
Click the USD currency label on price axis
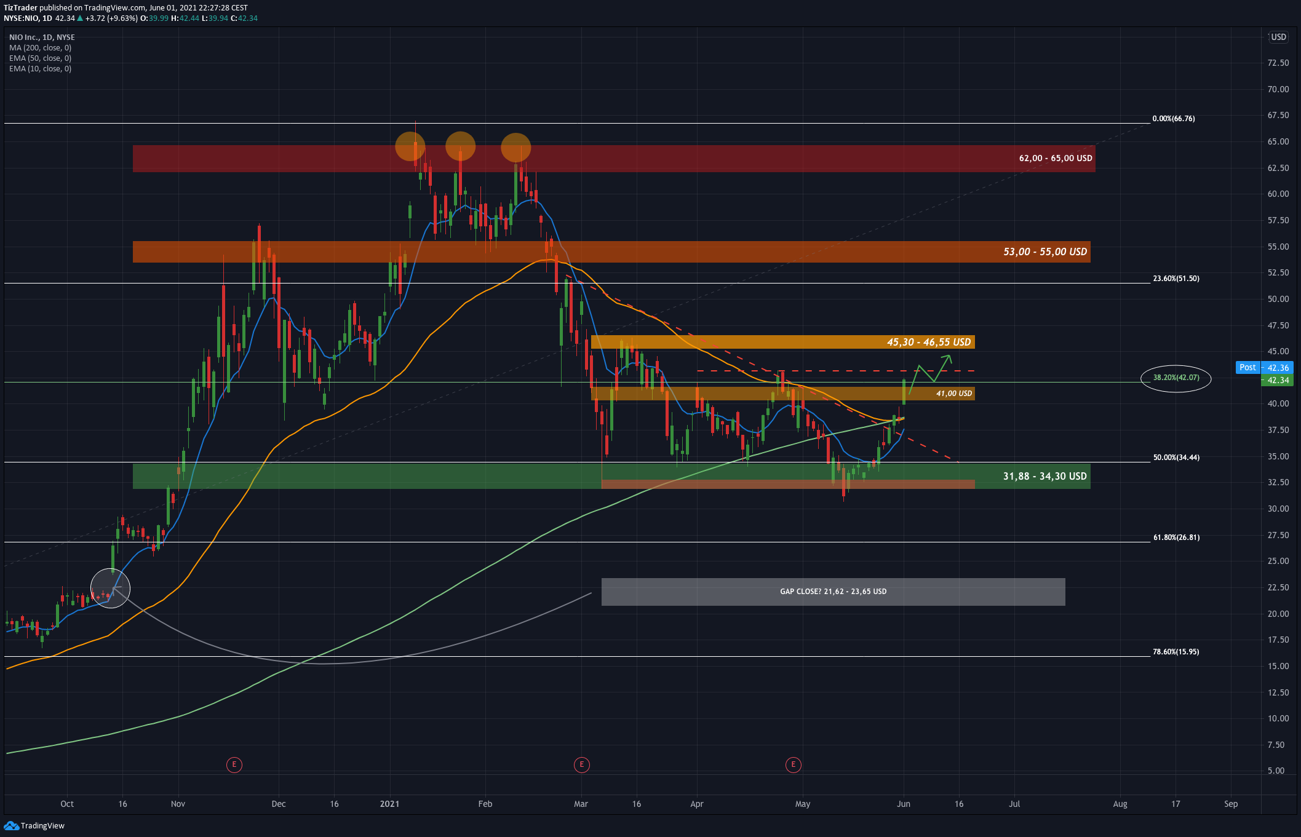1279,37
